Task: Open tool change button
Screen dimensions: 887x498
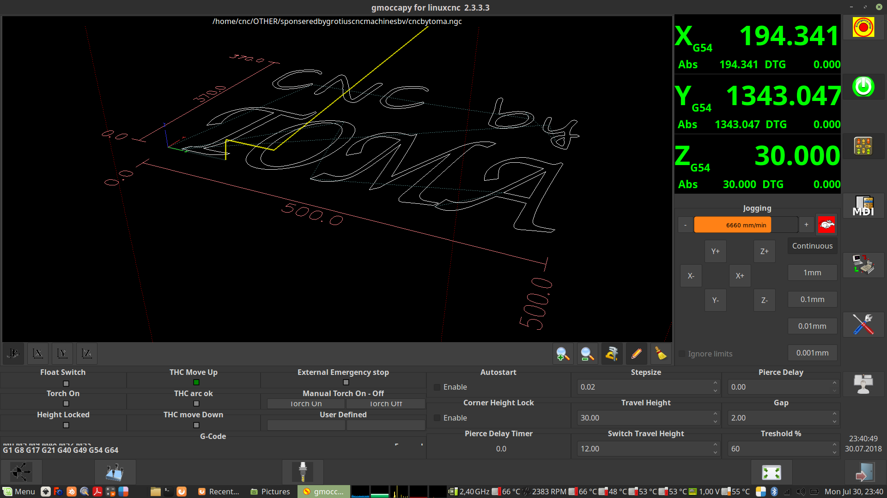Action: [x=303, y=473]
